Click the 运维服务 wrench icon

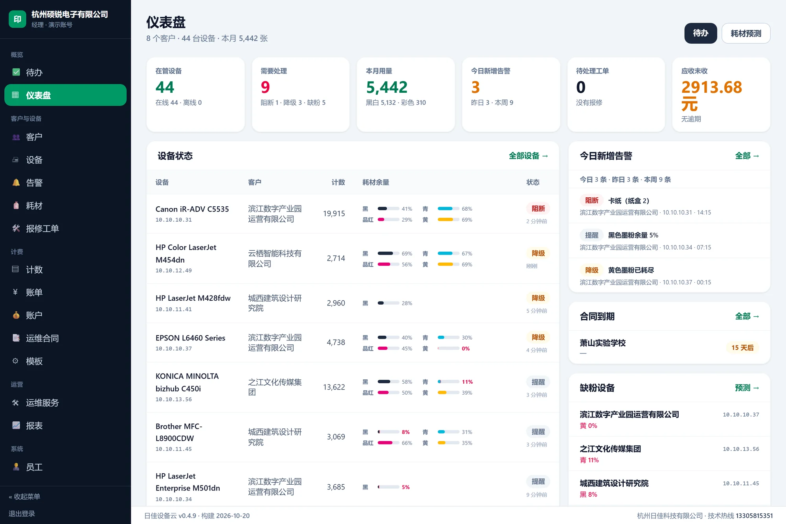(15, 403)
